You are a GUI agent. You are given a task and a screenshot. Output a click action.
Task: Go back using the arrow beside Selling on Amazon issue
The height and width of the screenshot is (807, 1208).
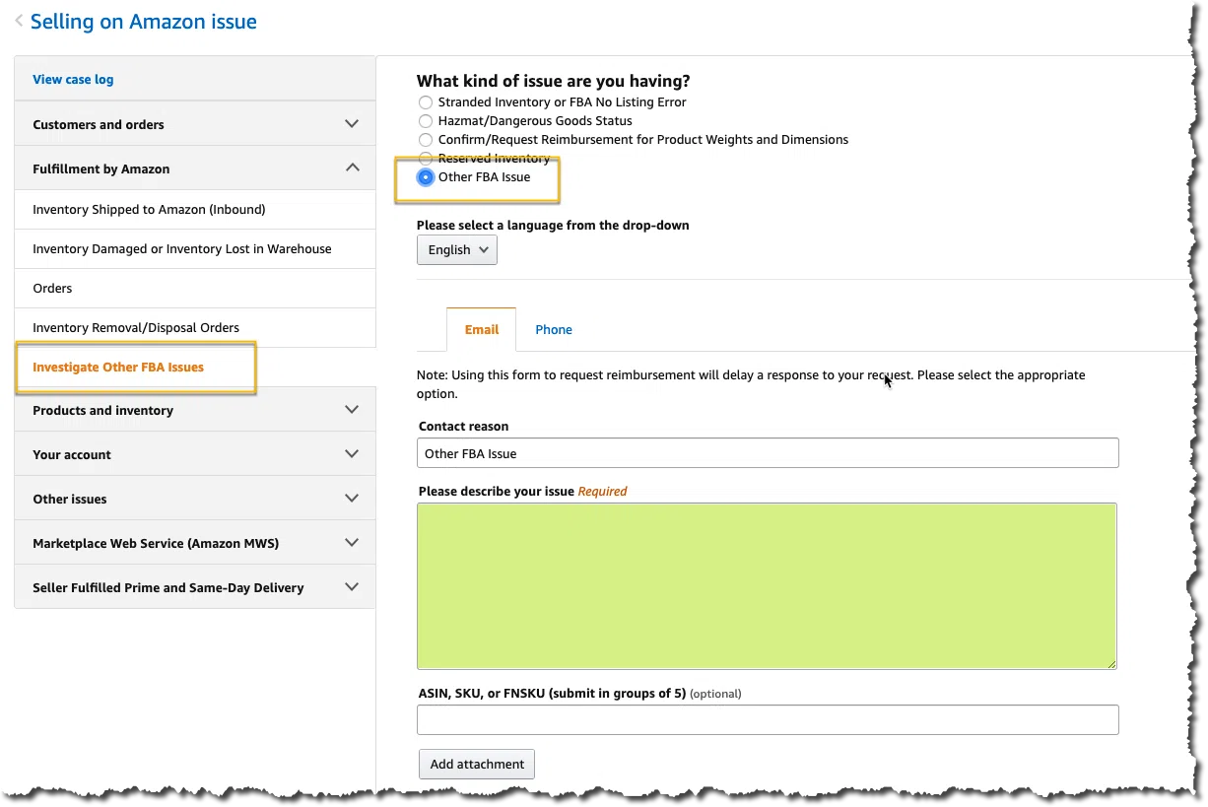click(x=19, y=21)
